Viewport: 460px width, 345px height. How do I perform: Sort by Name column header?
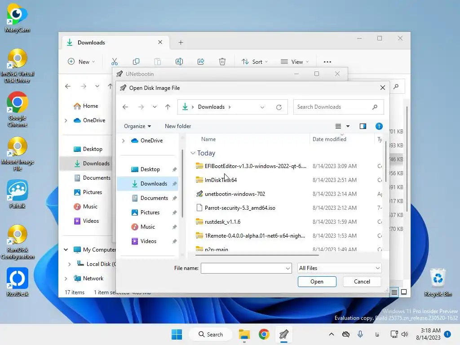click(x=208, y=139)
